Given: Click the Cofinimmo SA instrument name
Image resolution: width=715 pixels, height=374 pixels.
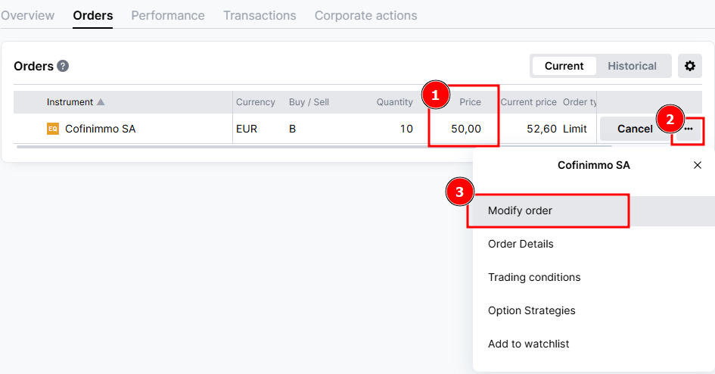Looking at the screenshot, I should coord(100,129).
